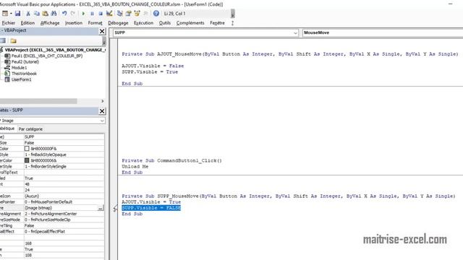Image resolution: width=463 pixels, height=260 pixels.
Task: Open the MouseMove procedure dropdown
Action: [383, 32]
